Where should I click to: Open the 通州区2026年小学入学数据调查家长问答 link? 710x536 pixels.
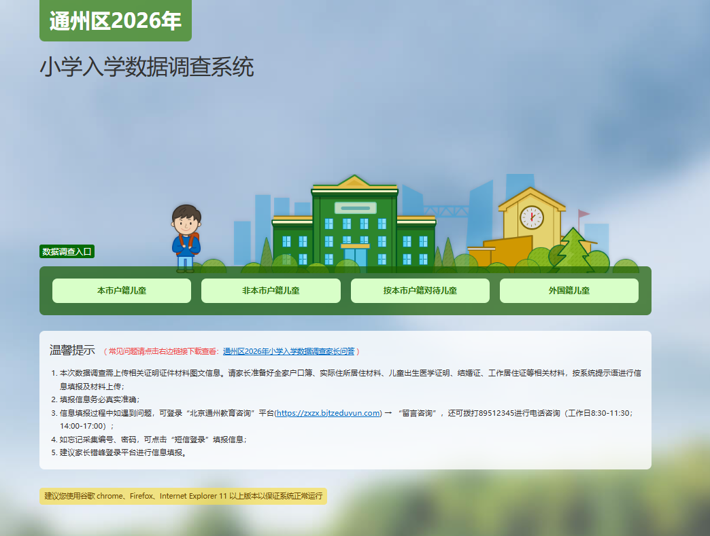click(289, 351)
